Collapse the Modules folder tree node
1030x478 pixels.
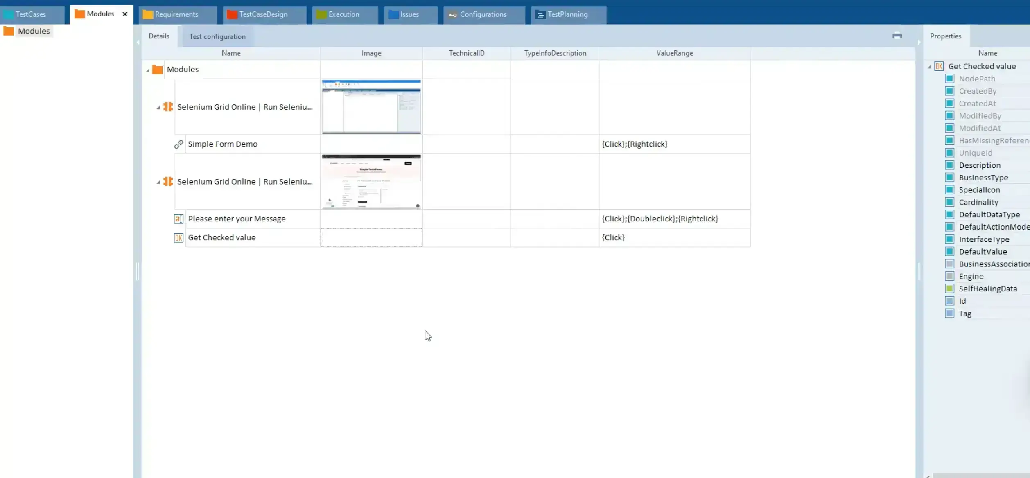click(148, 70)
